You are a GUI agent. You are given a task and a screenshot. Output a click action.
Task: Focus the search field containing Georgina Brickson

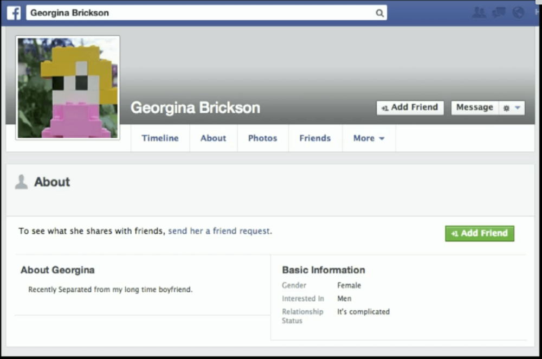click(201, 13)
